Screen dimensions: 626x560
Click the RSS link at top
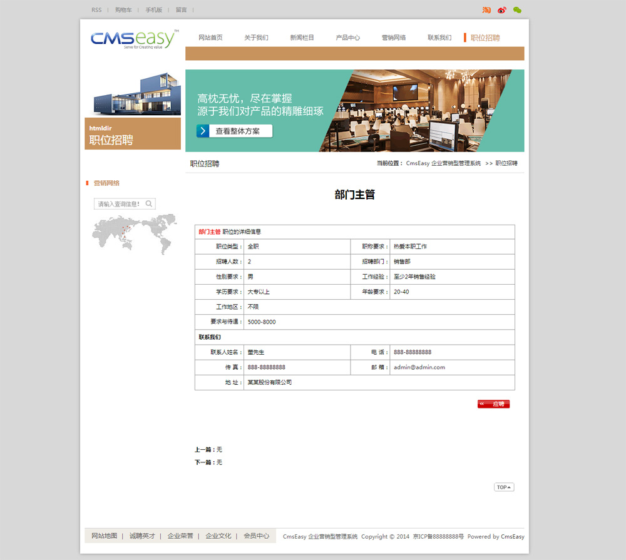(96, 10)
